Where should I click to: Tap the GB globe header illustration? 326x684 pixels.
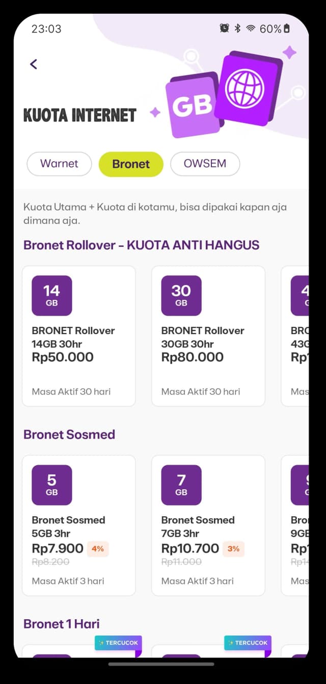tap(224, 94)
